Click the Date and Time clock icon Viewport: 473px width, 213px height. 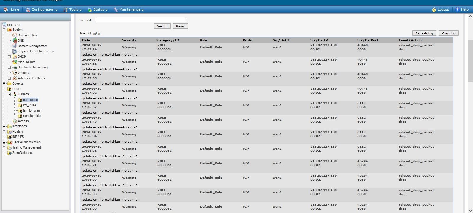(x=14, y=35)
